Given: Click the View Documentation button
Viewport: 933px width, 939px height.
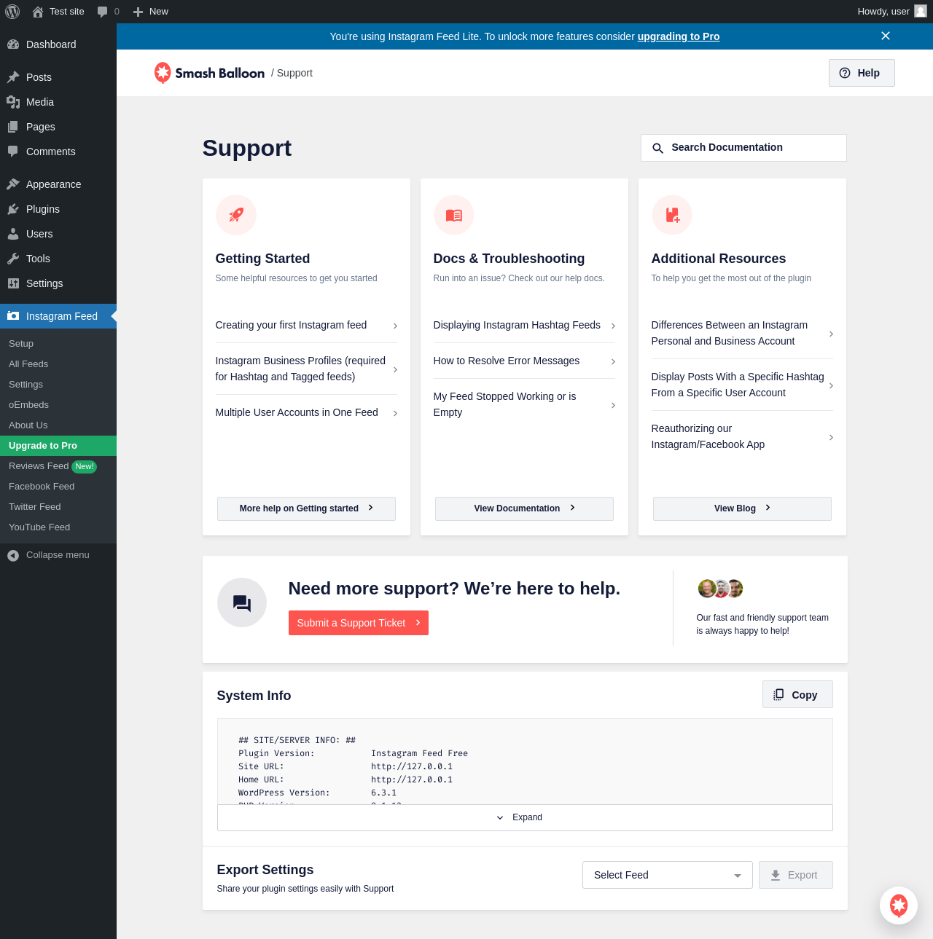Looking at the screenshot, I should coord(524,508).
